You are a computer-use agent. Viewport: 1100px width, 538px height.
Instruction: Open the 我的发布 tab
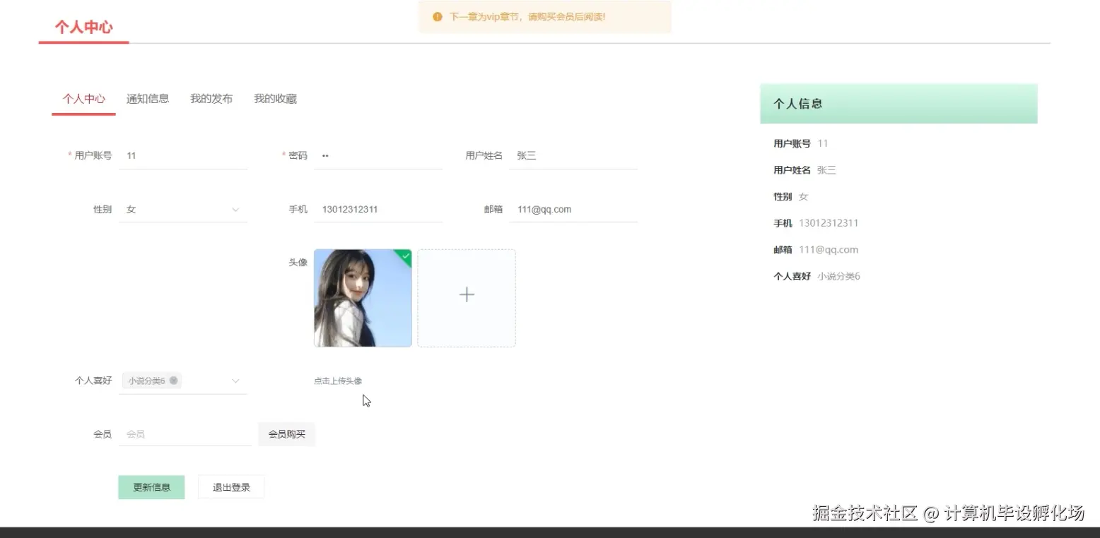tap(211, 99)
